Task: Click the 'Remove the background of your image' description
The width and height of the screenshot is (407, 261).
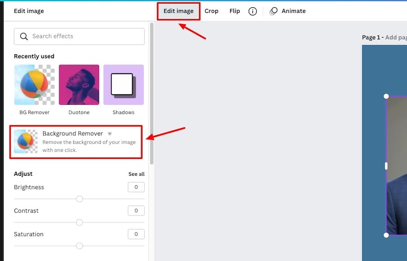Action: 89,146
